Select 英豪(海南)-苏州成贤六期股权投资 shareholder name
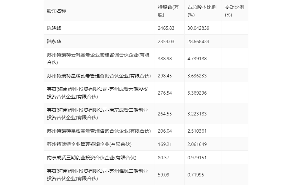Image resolution: width=292 pixels, height=185 pixels. pos(98,93)
